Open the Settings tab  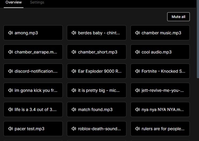coord(37,2)
